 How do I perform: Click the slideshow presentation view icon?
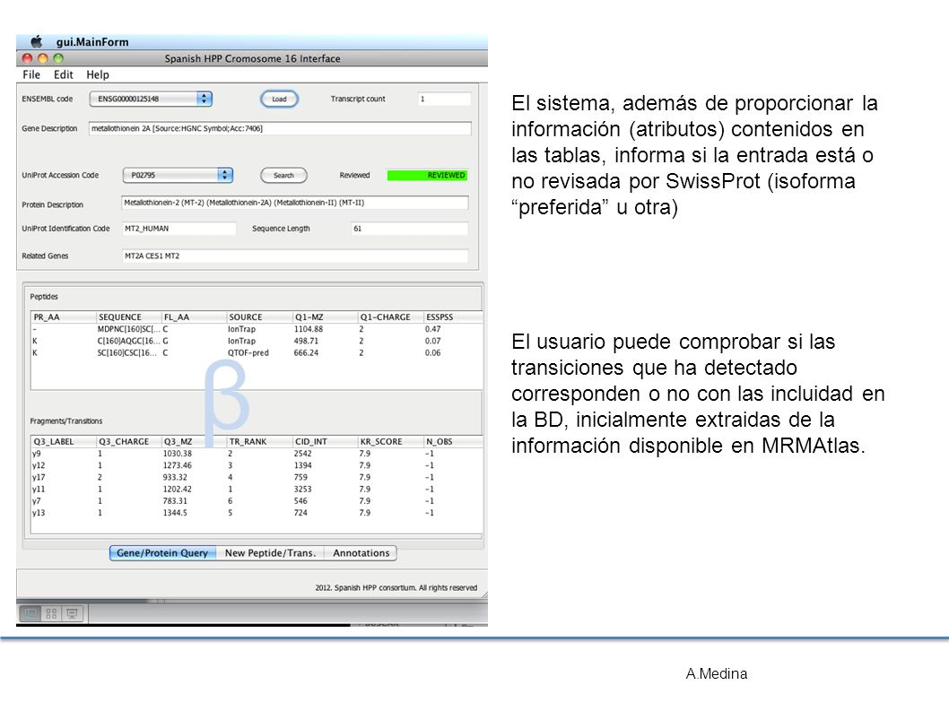[x=72, y=613]
